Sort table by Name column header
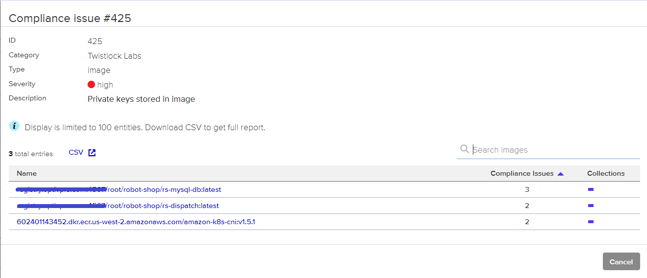647x278 pixels. pos(26,173)
